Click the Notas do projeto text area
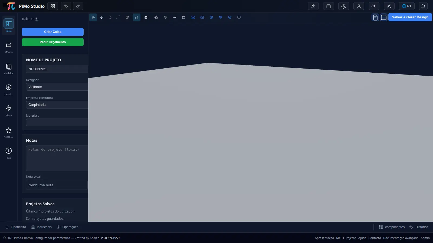The image size is (433, 243). (57, 158)
